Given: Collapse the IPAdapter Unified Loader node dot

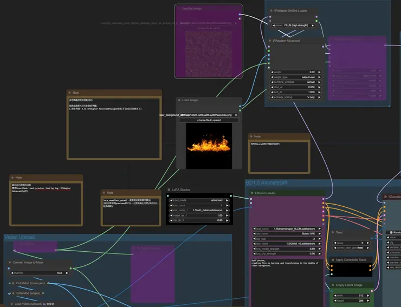Looking at the screenshot, I should click(271, 11).
